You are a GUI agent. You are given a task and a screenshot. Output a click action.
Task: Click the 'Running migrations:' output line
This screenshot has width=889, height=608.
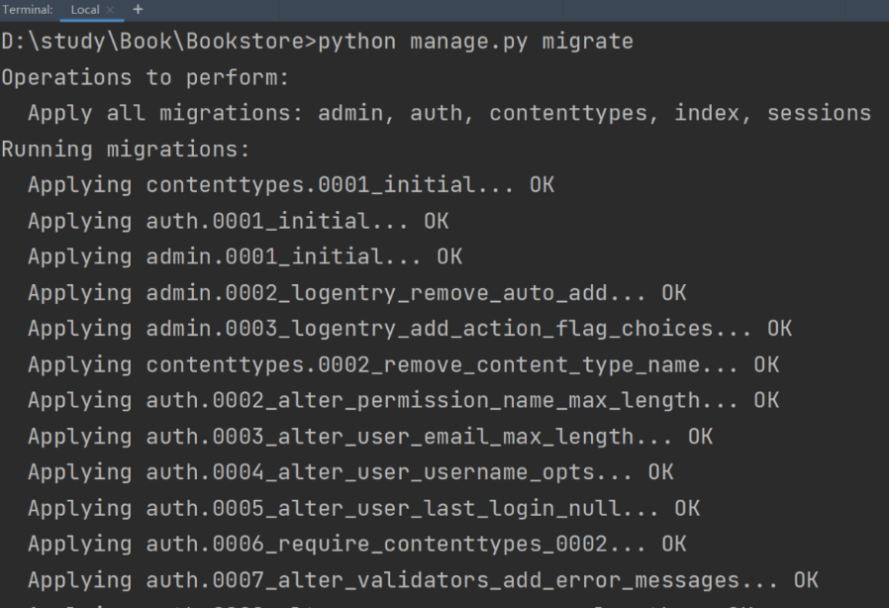point(126,150)
